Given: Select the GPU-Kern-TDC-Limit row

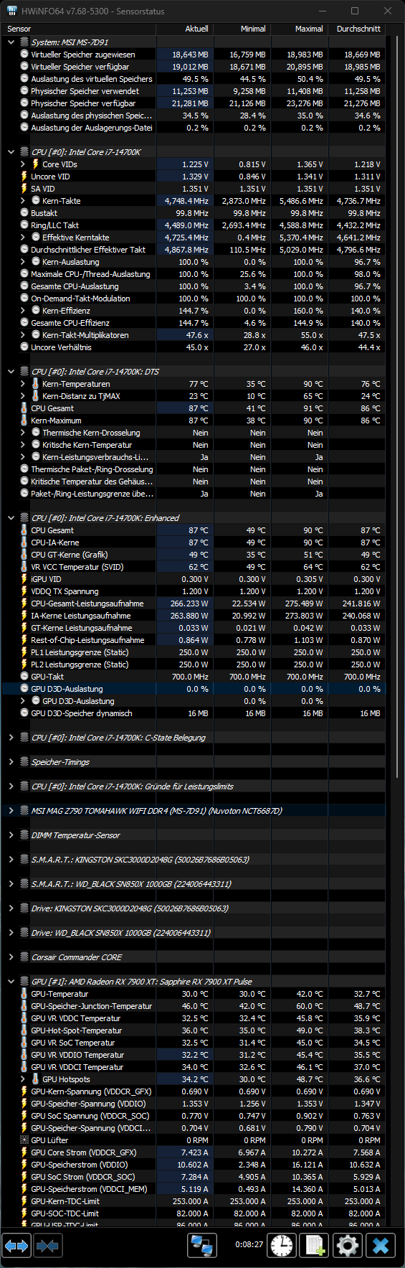Looking at the screenshot, I should [194, 1201].
